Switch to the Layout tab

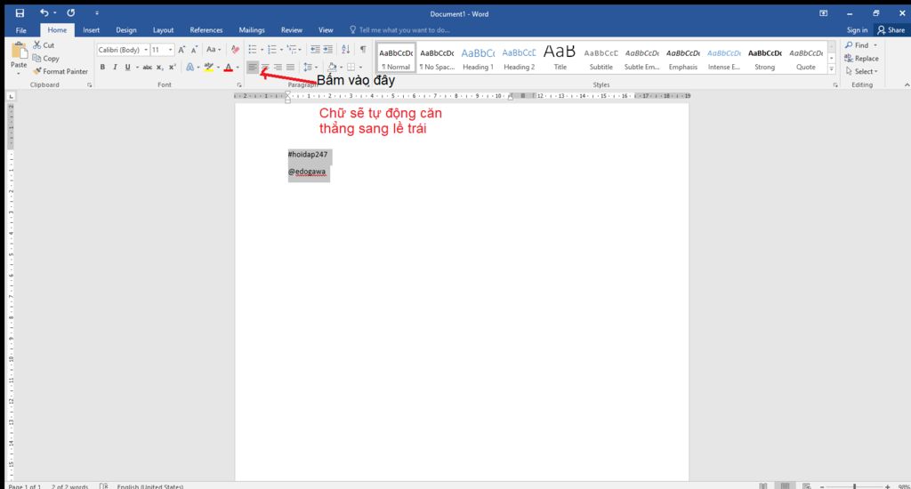pyautogui.click(x=163, y=30)
